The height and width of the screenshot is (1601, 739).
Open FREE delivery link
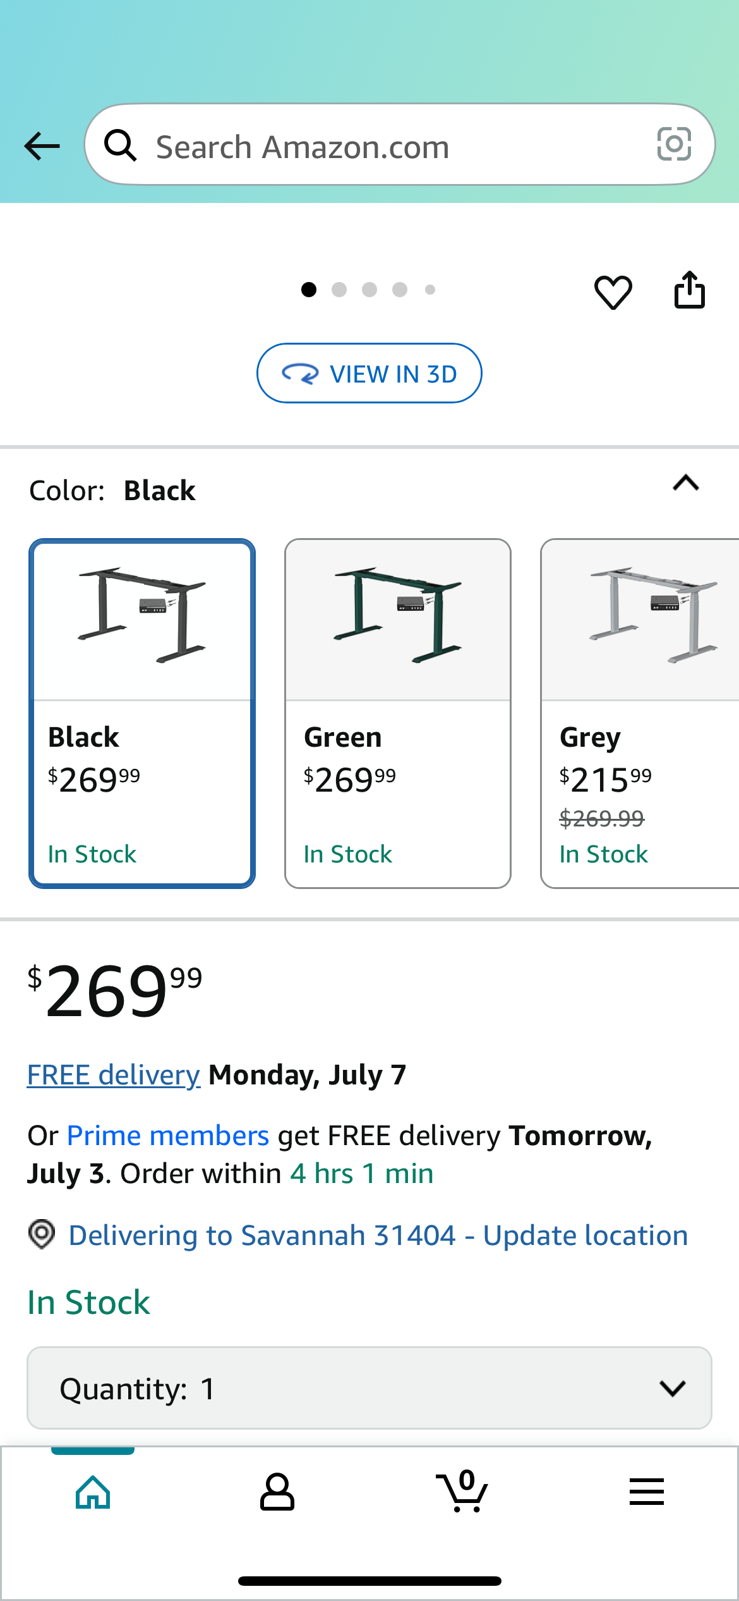coord(114,1075)
